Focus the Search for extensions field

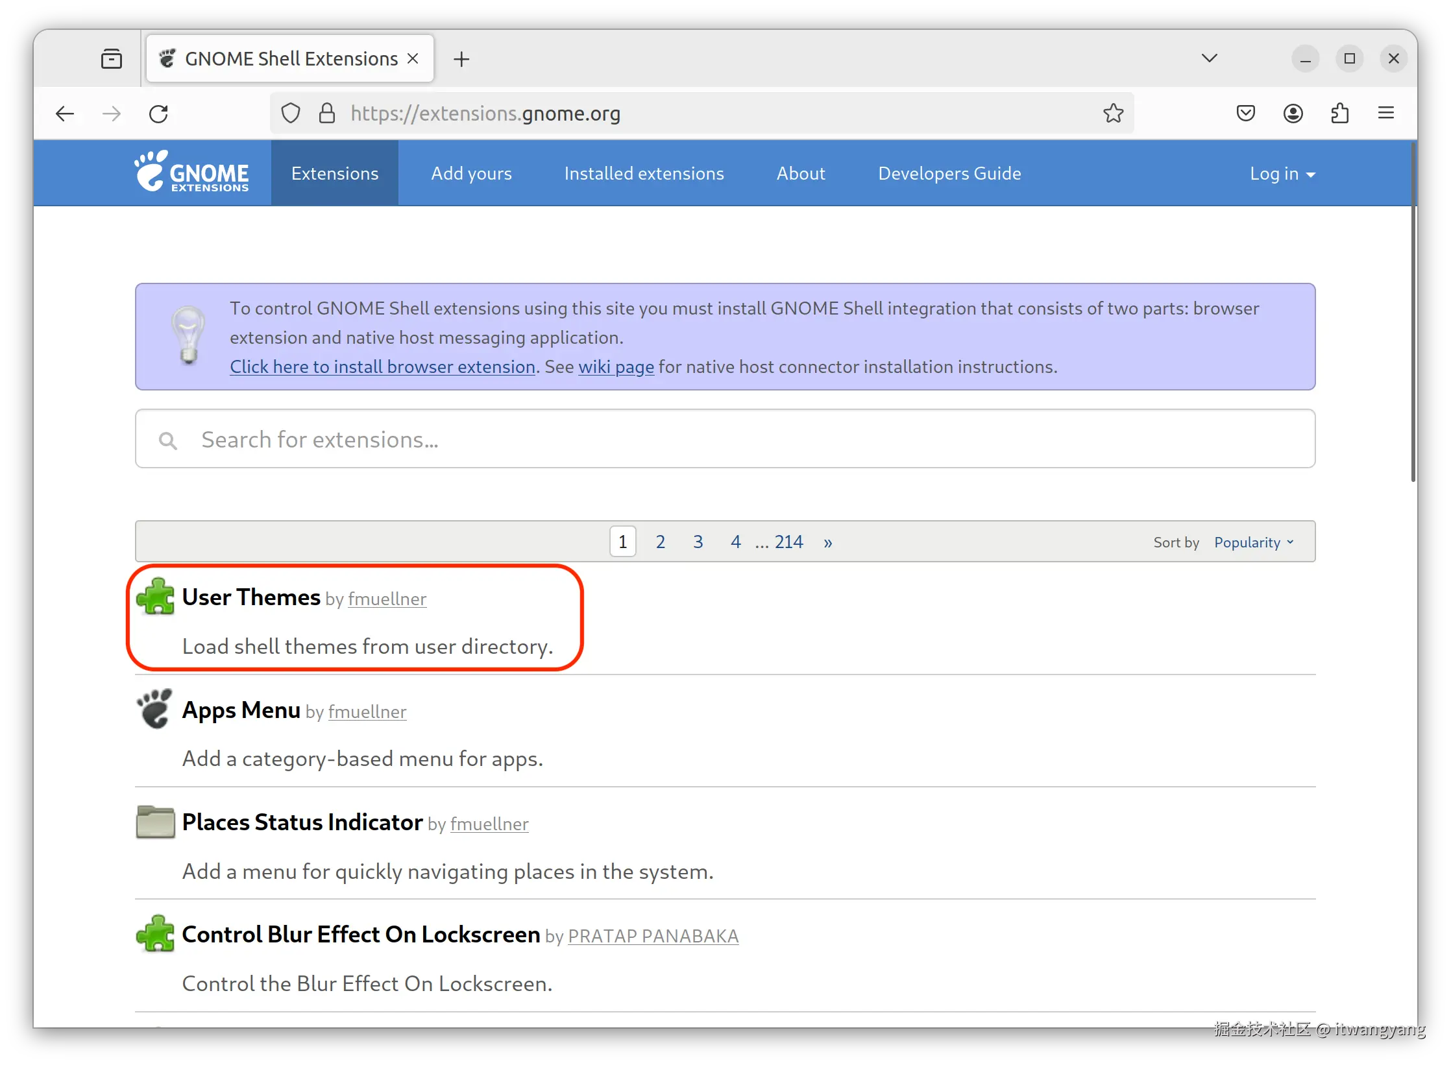[x=725, y=439]
